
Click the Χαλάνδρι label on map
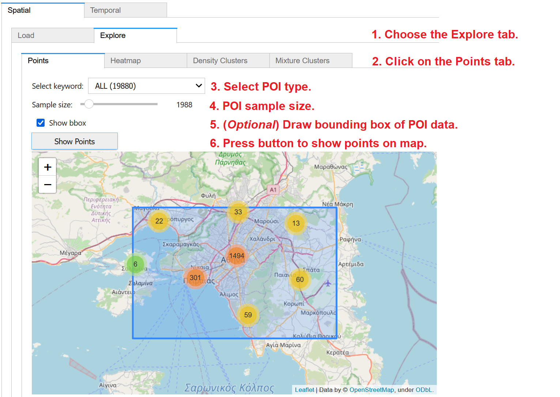pos(262,239)
